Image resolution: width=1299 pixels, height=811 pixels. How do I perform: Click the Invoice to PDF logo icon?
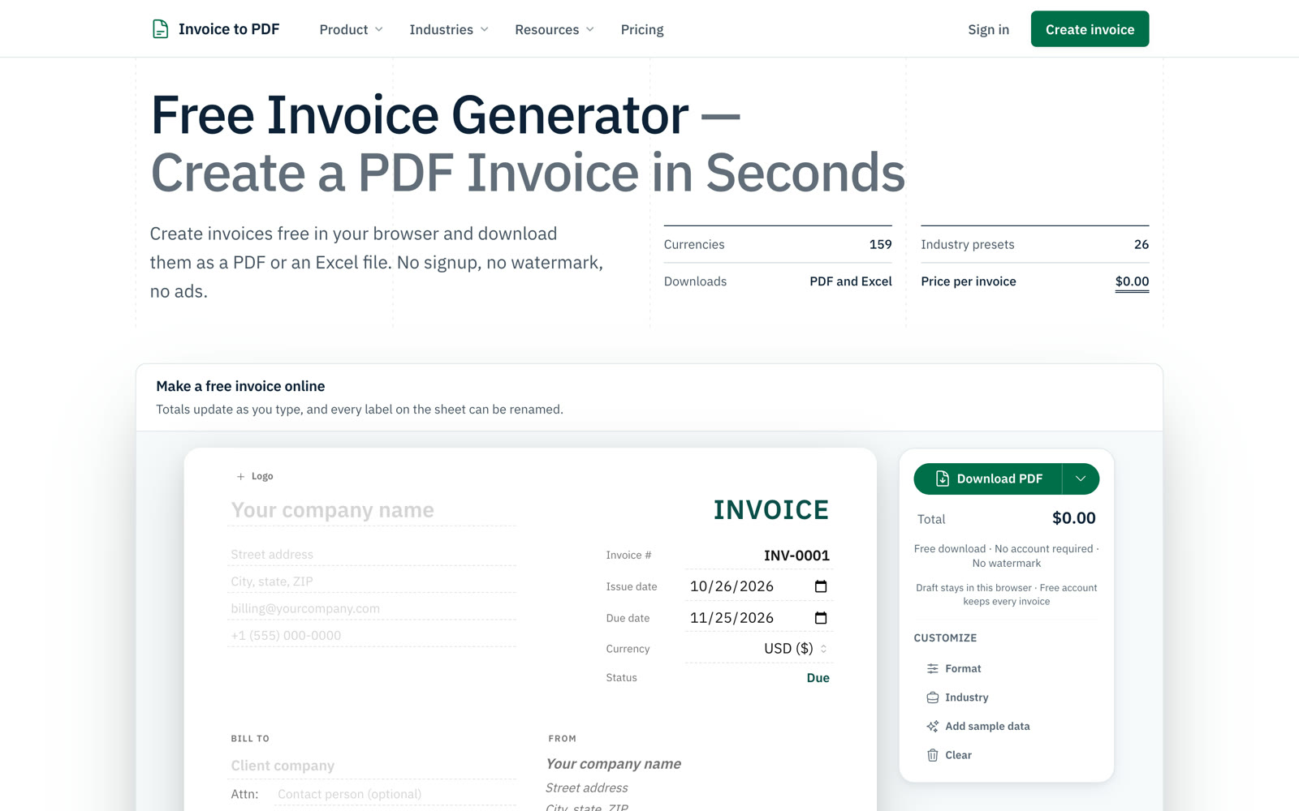[x=161, y=29]
